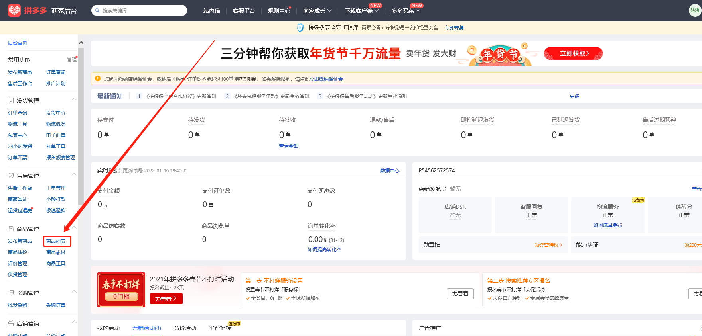Collapse the 发货管理 section chevron
The width and height of the screenshot is (702, 336).
(74, 99)
